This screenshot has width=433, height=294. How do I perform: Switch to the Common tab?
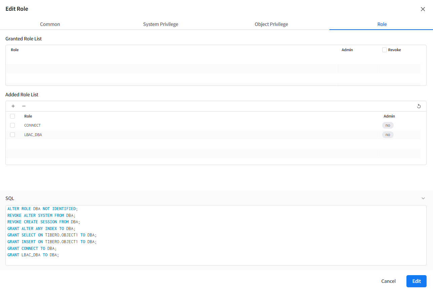pyautogui.click(x=50, y=24)
